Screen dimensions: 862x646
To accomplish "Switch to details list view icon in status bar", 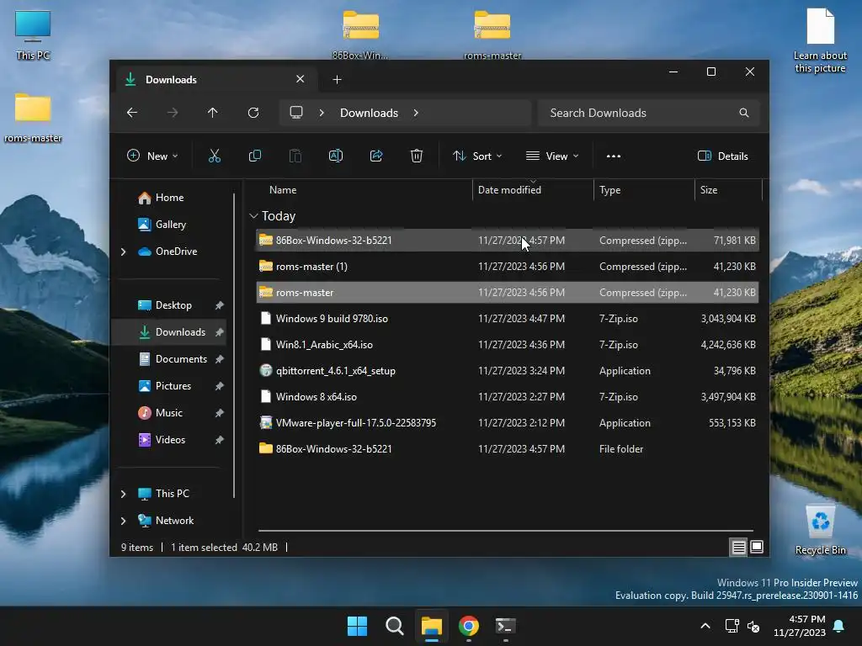I will tap(738, 547).
